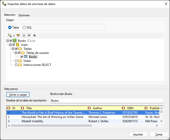Image resolution: width=170 pixels, height=140 pixels.
Task: Click the folder layout icon in tree toolbar
Action: click(10, 36)
